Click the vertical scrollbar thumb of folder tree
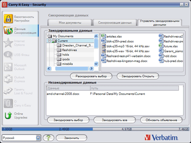This screenshot has height=143, width=191. 96,43
